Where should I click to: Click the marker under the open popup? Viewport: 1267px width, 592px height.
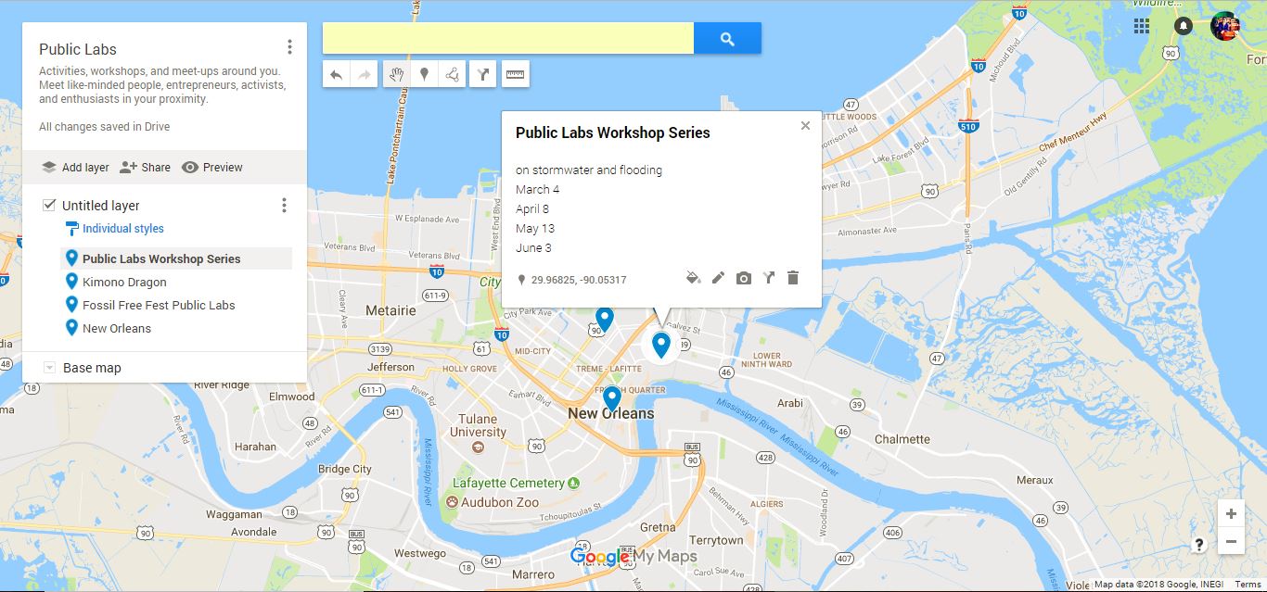pos(661,346)
